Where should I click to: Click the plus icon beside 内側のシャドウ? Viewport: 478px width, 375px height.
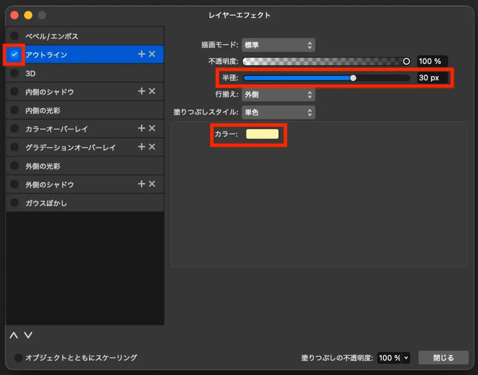tap(141, 91)
